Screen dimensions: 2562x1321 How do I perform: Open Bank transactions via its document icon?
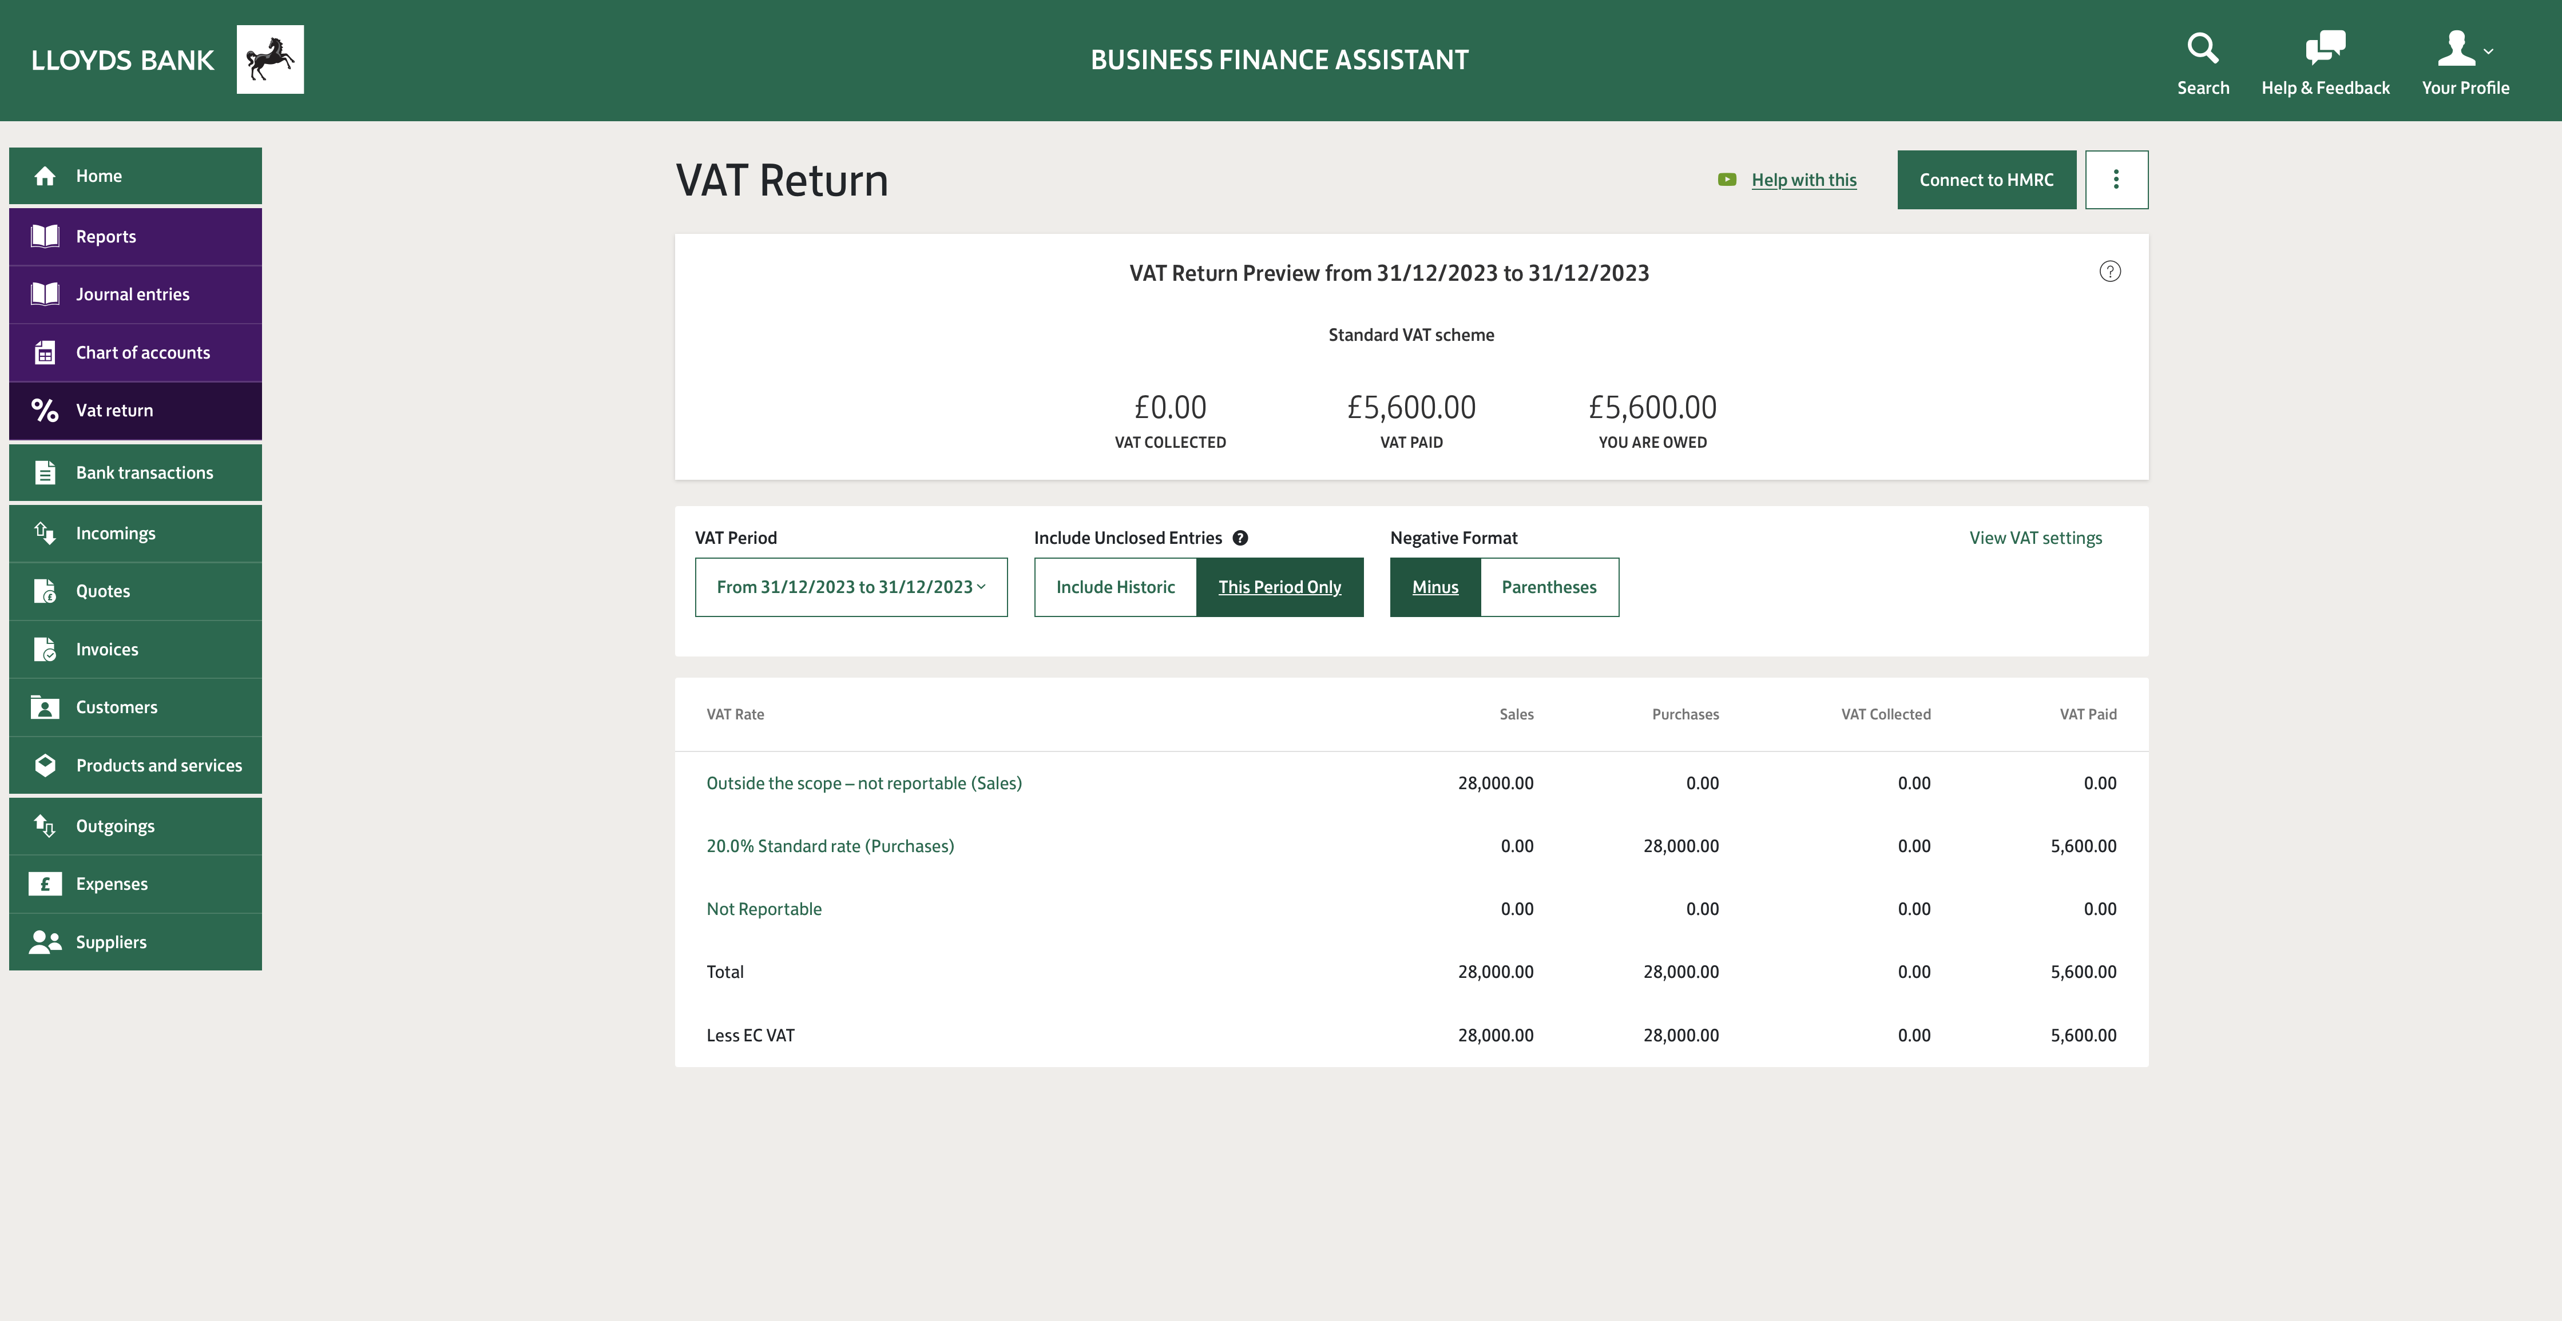tap(46, 472)
